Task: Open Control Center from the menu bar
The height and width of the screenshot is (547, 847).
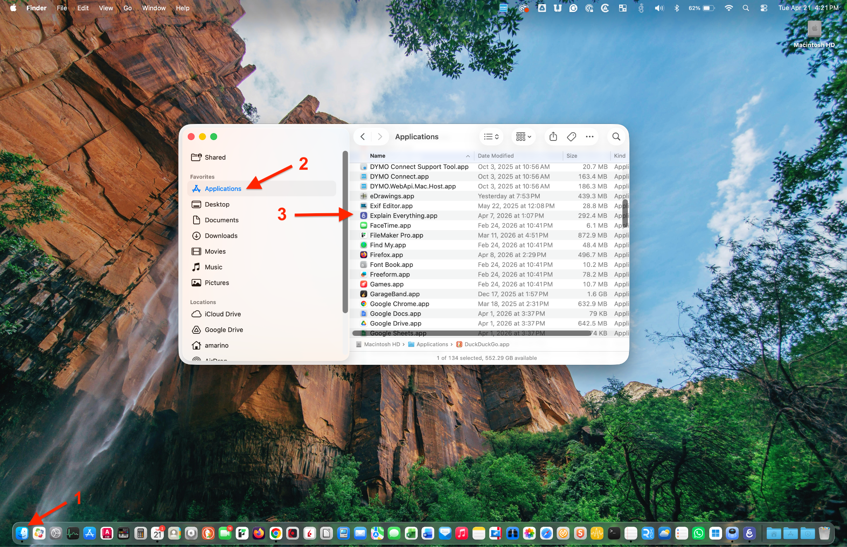Action: (x=764, y=8)
